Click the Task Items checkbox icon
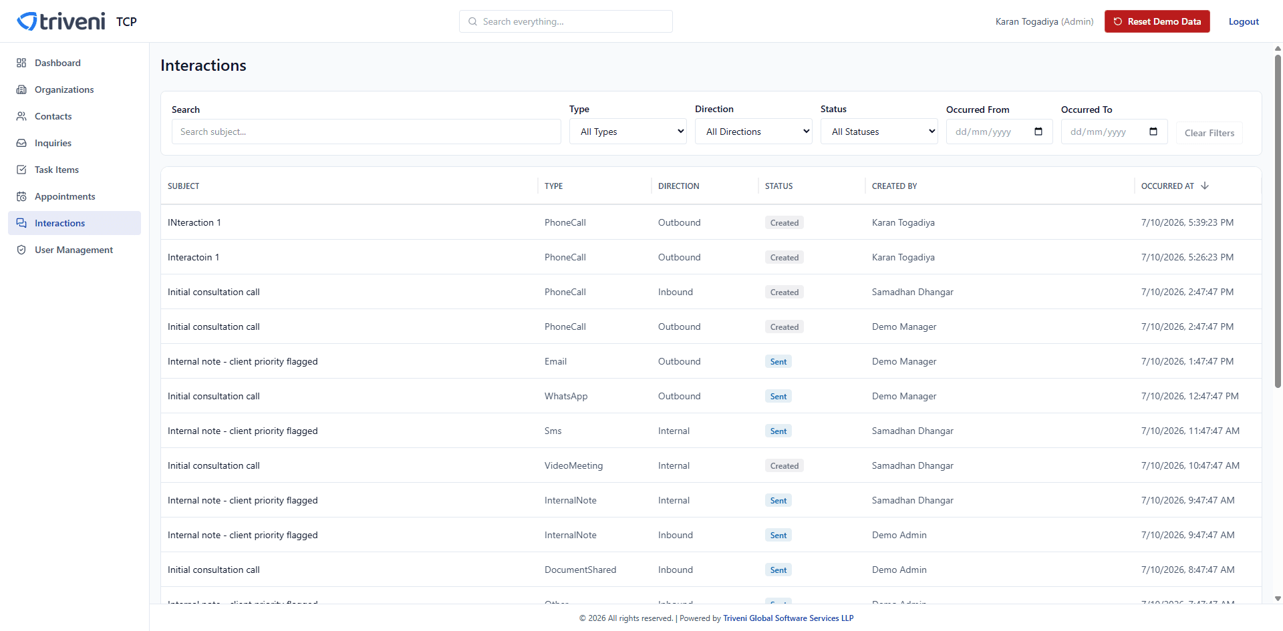Image resolution: width=1283 pixels, height=631 pixels. [x=21, y=170]
